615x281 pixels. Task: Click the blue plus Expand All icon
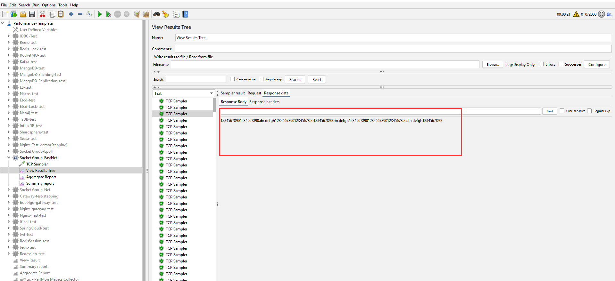tap(71, 14)
